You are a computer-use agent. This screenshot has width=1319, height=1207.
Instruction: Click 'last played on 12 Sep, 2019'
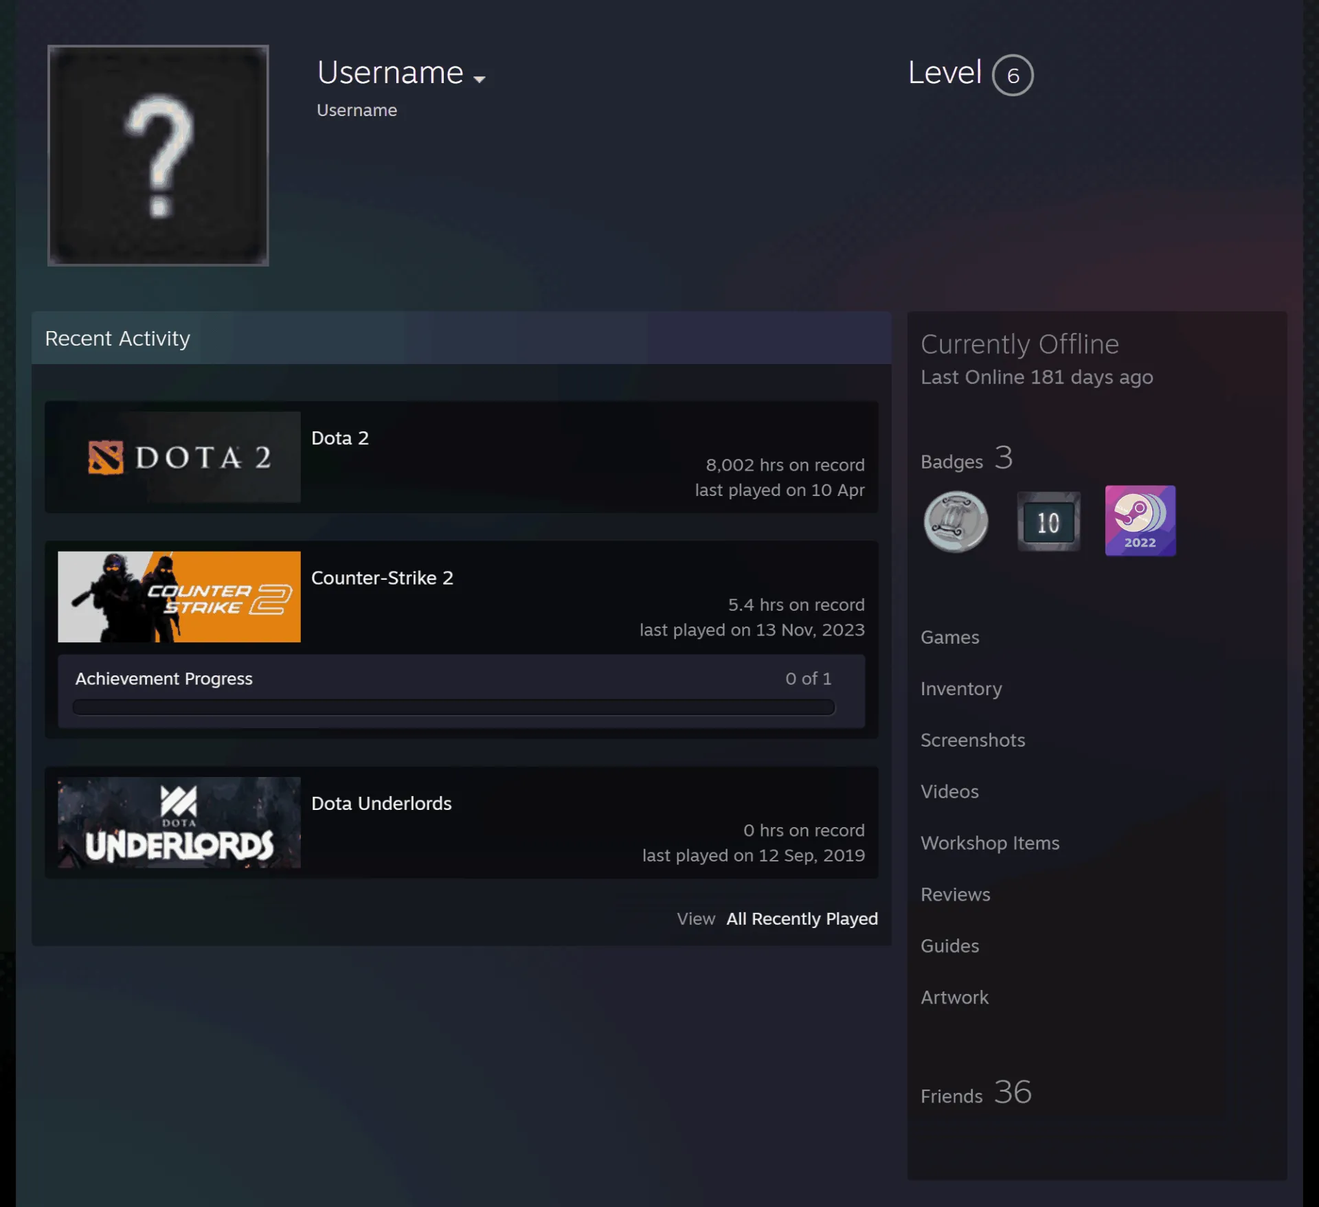pos(754,855)
